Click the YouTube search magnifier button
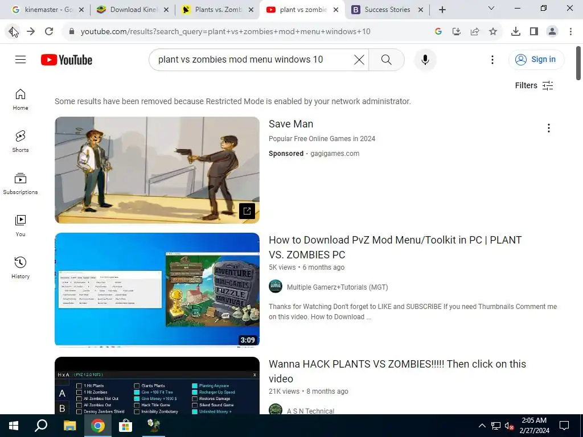Screen dimensions: 583x437 coord(387,59)
